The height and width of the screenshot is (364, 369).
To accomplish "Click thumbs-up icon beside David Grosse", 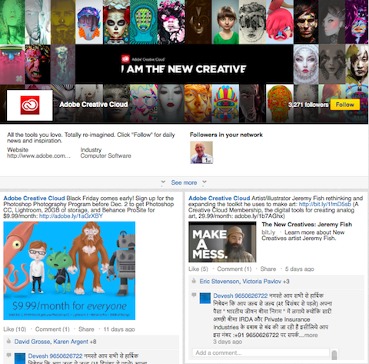I will [8, 341].
